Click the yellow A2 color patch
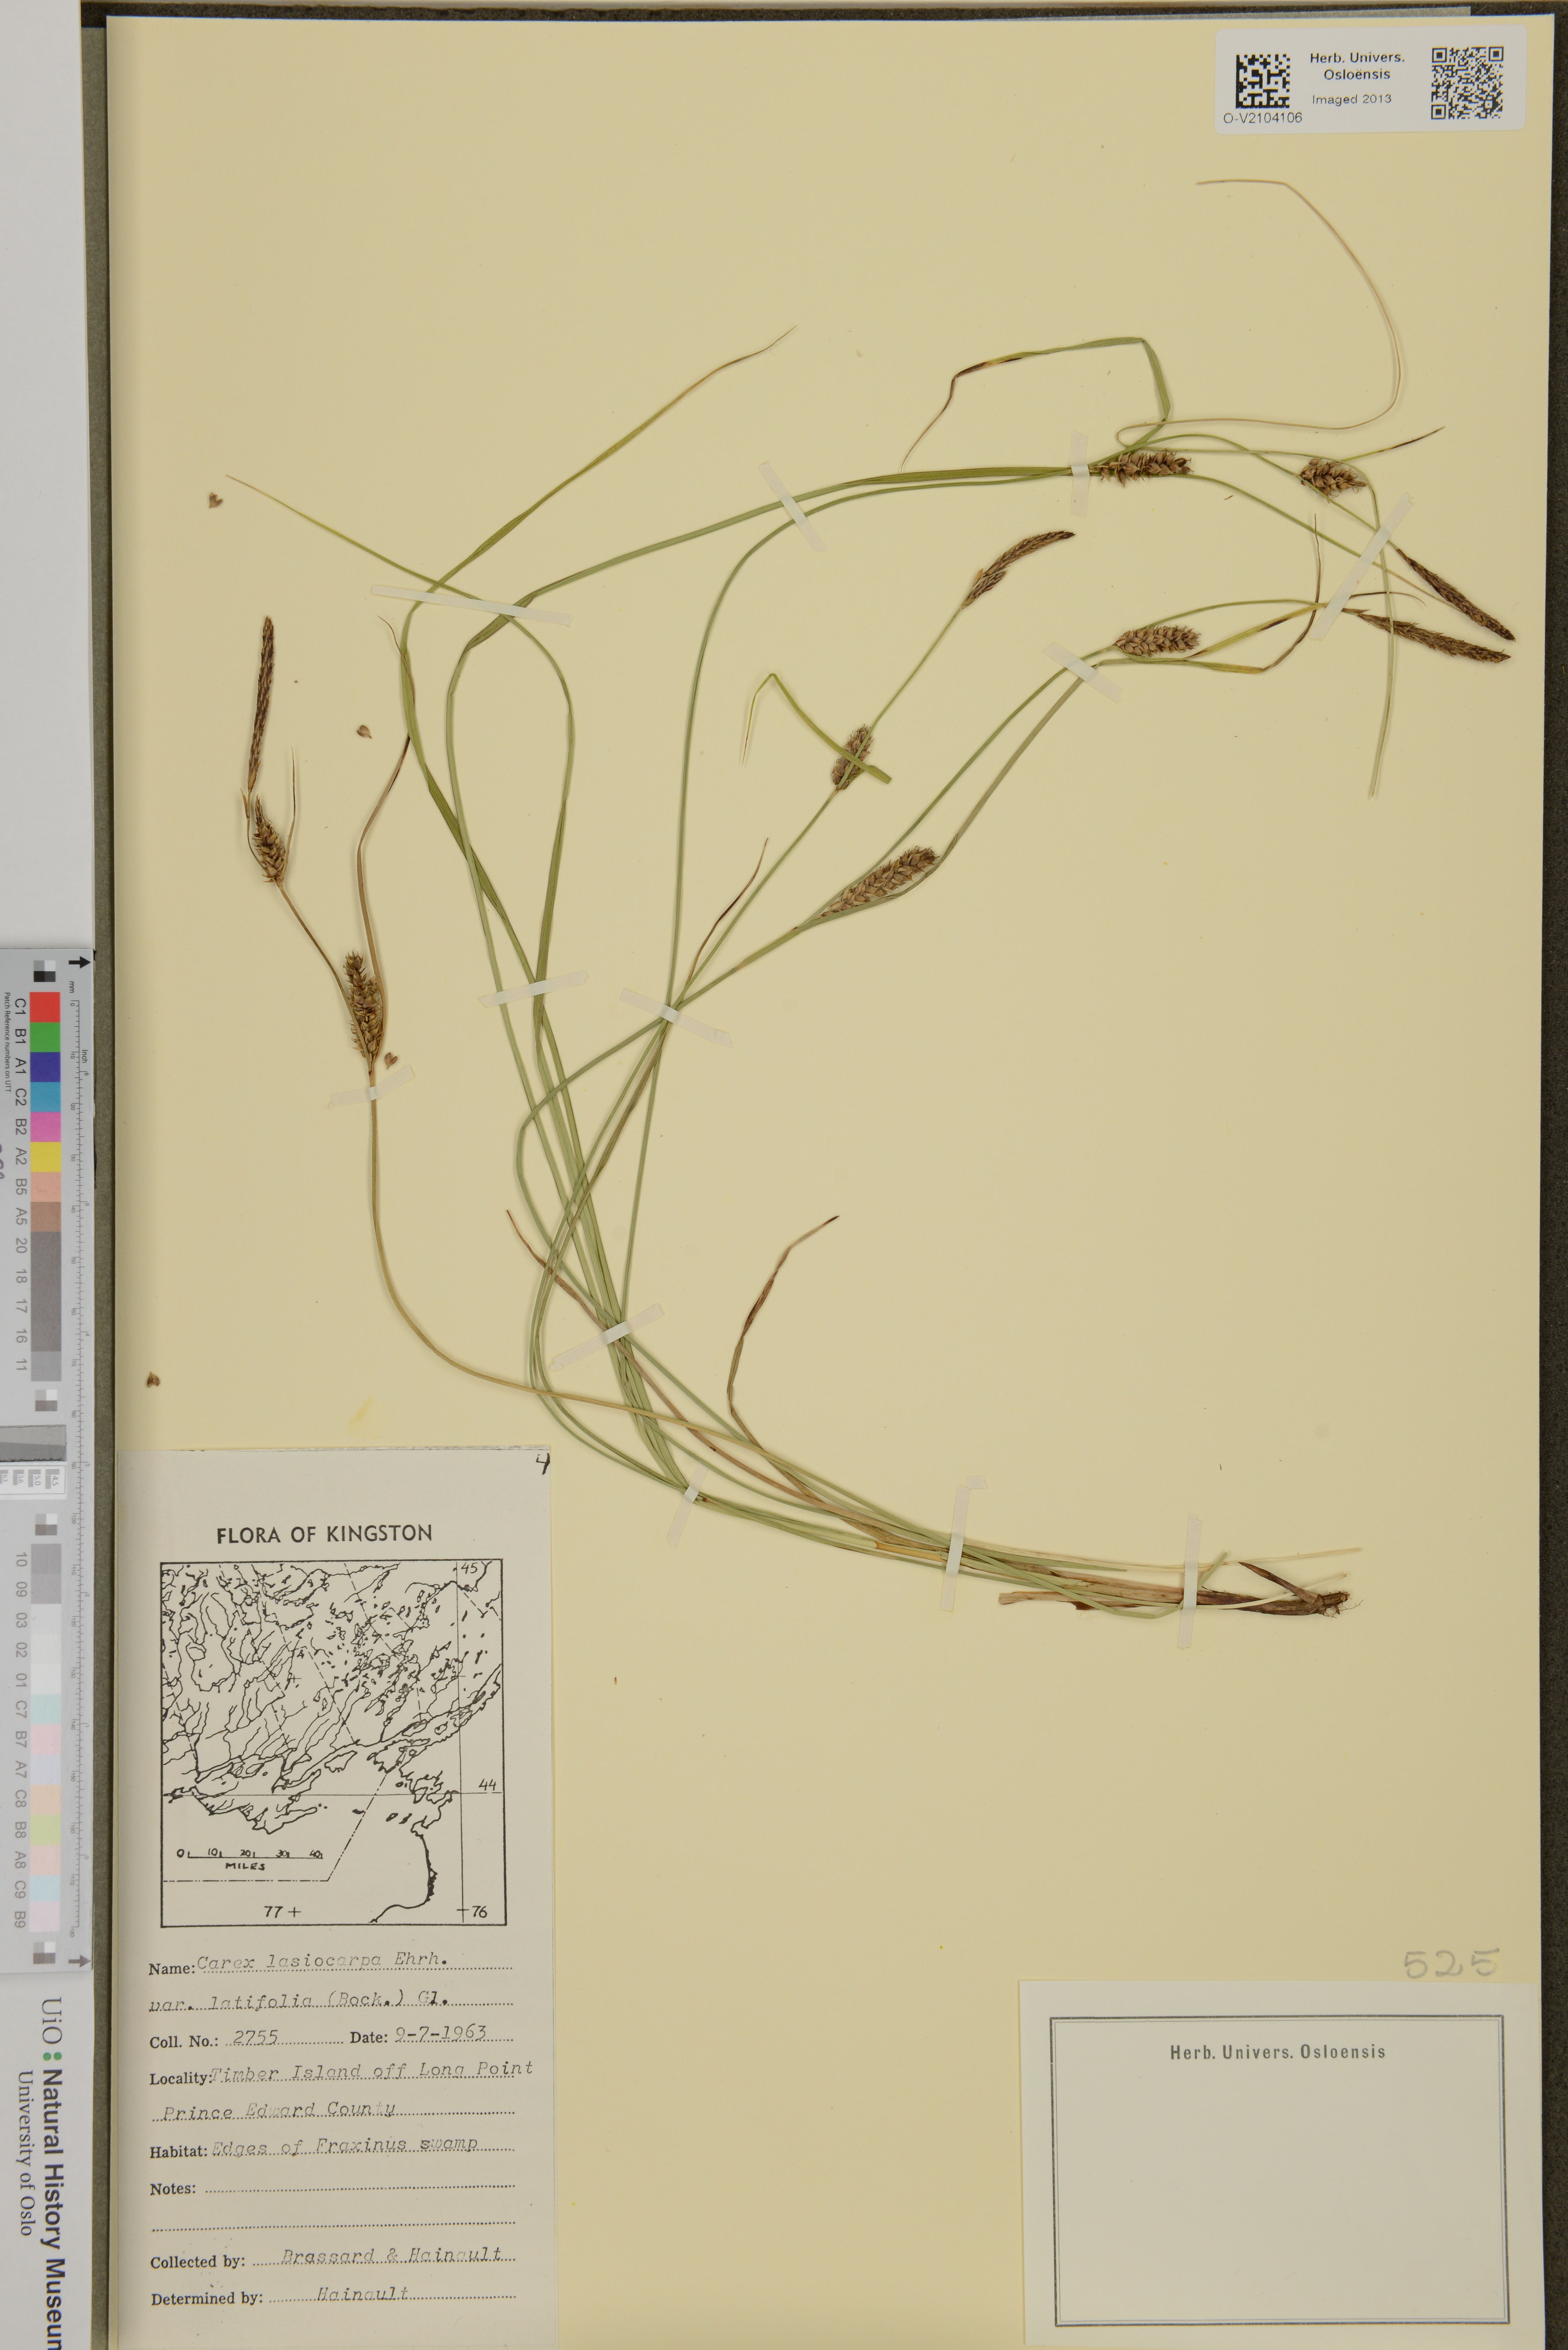The image size is (1568, 2350). tap(45, 1157)
